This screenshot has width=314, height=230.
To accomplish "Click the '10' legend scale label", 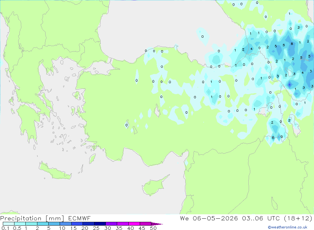I will pyautogui.click(x=62, y=228).
